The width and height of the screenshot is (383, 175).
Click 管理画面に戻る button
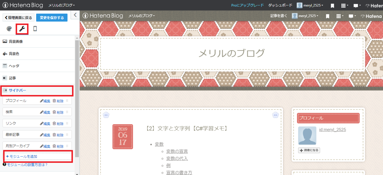[18, 18]
